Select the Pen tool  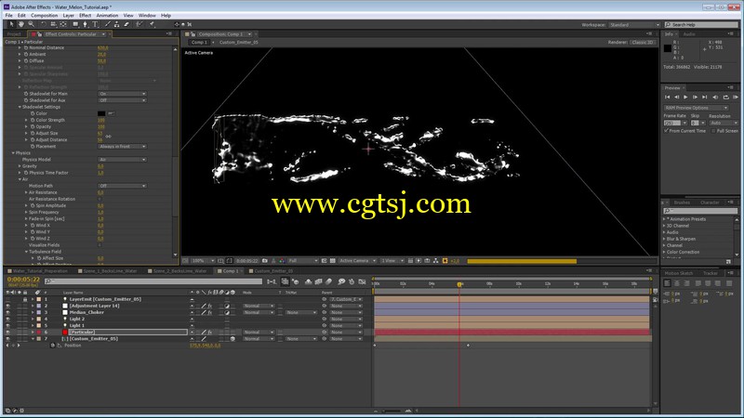(85, 24)
